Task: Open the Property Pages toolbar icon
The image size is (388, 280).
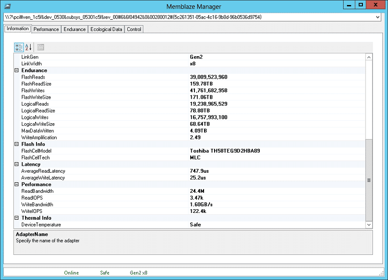Action: (x=40, y=47)
